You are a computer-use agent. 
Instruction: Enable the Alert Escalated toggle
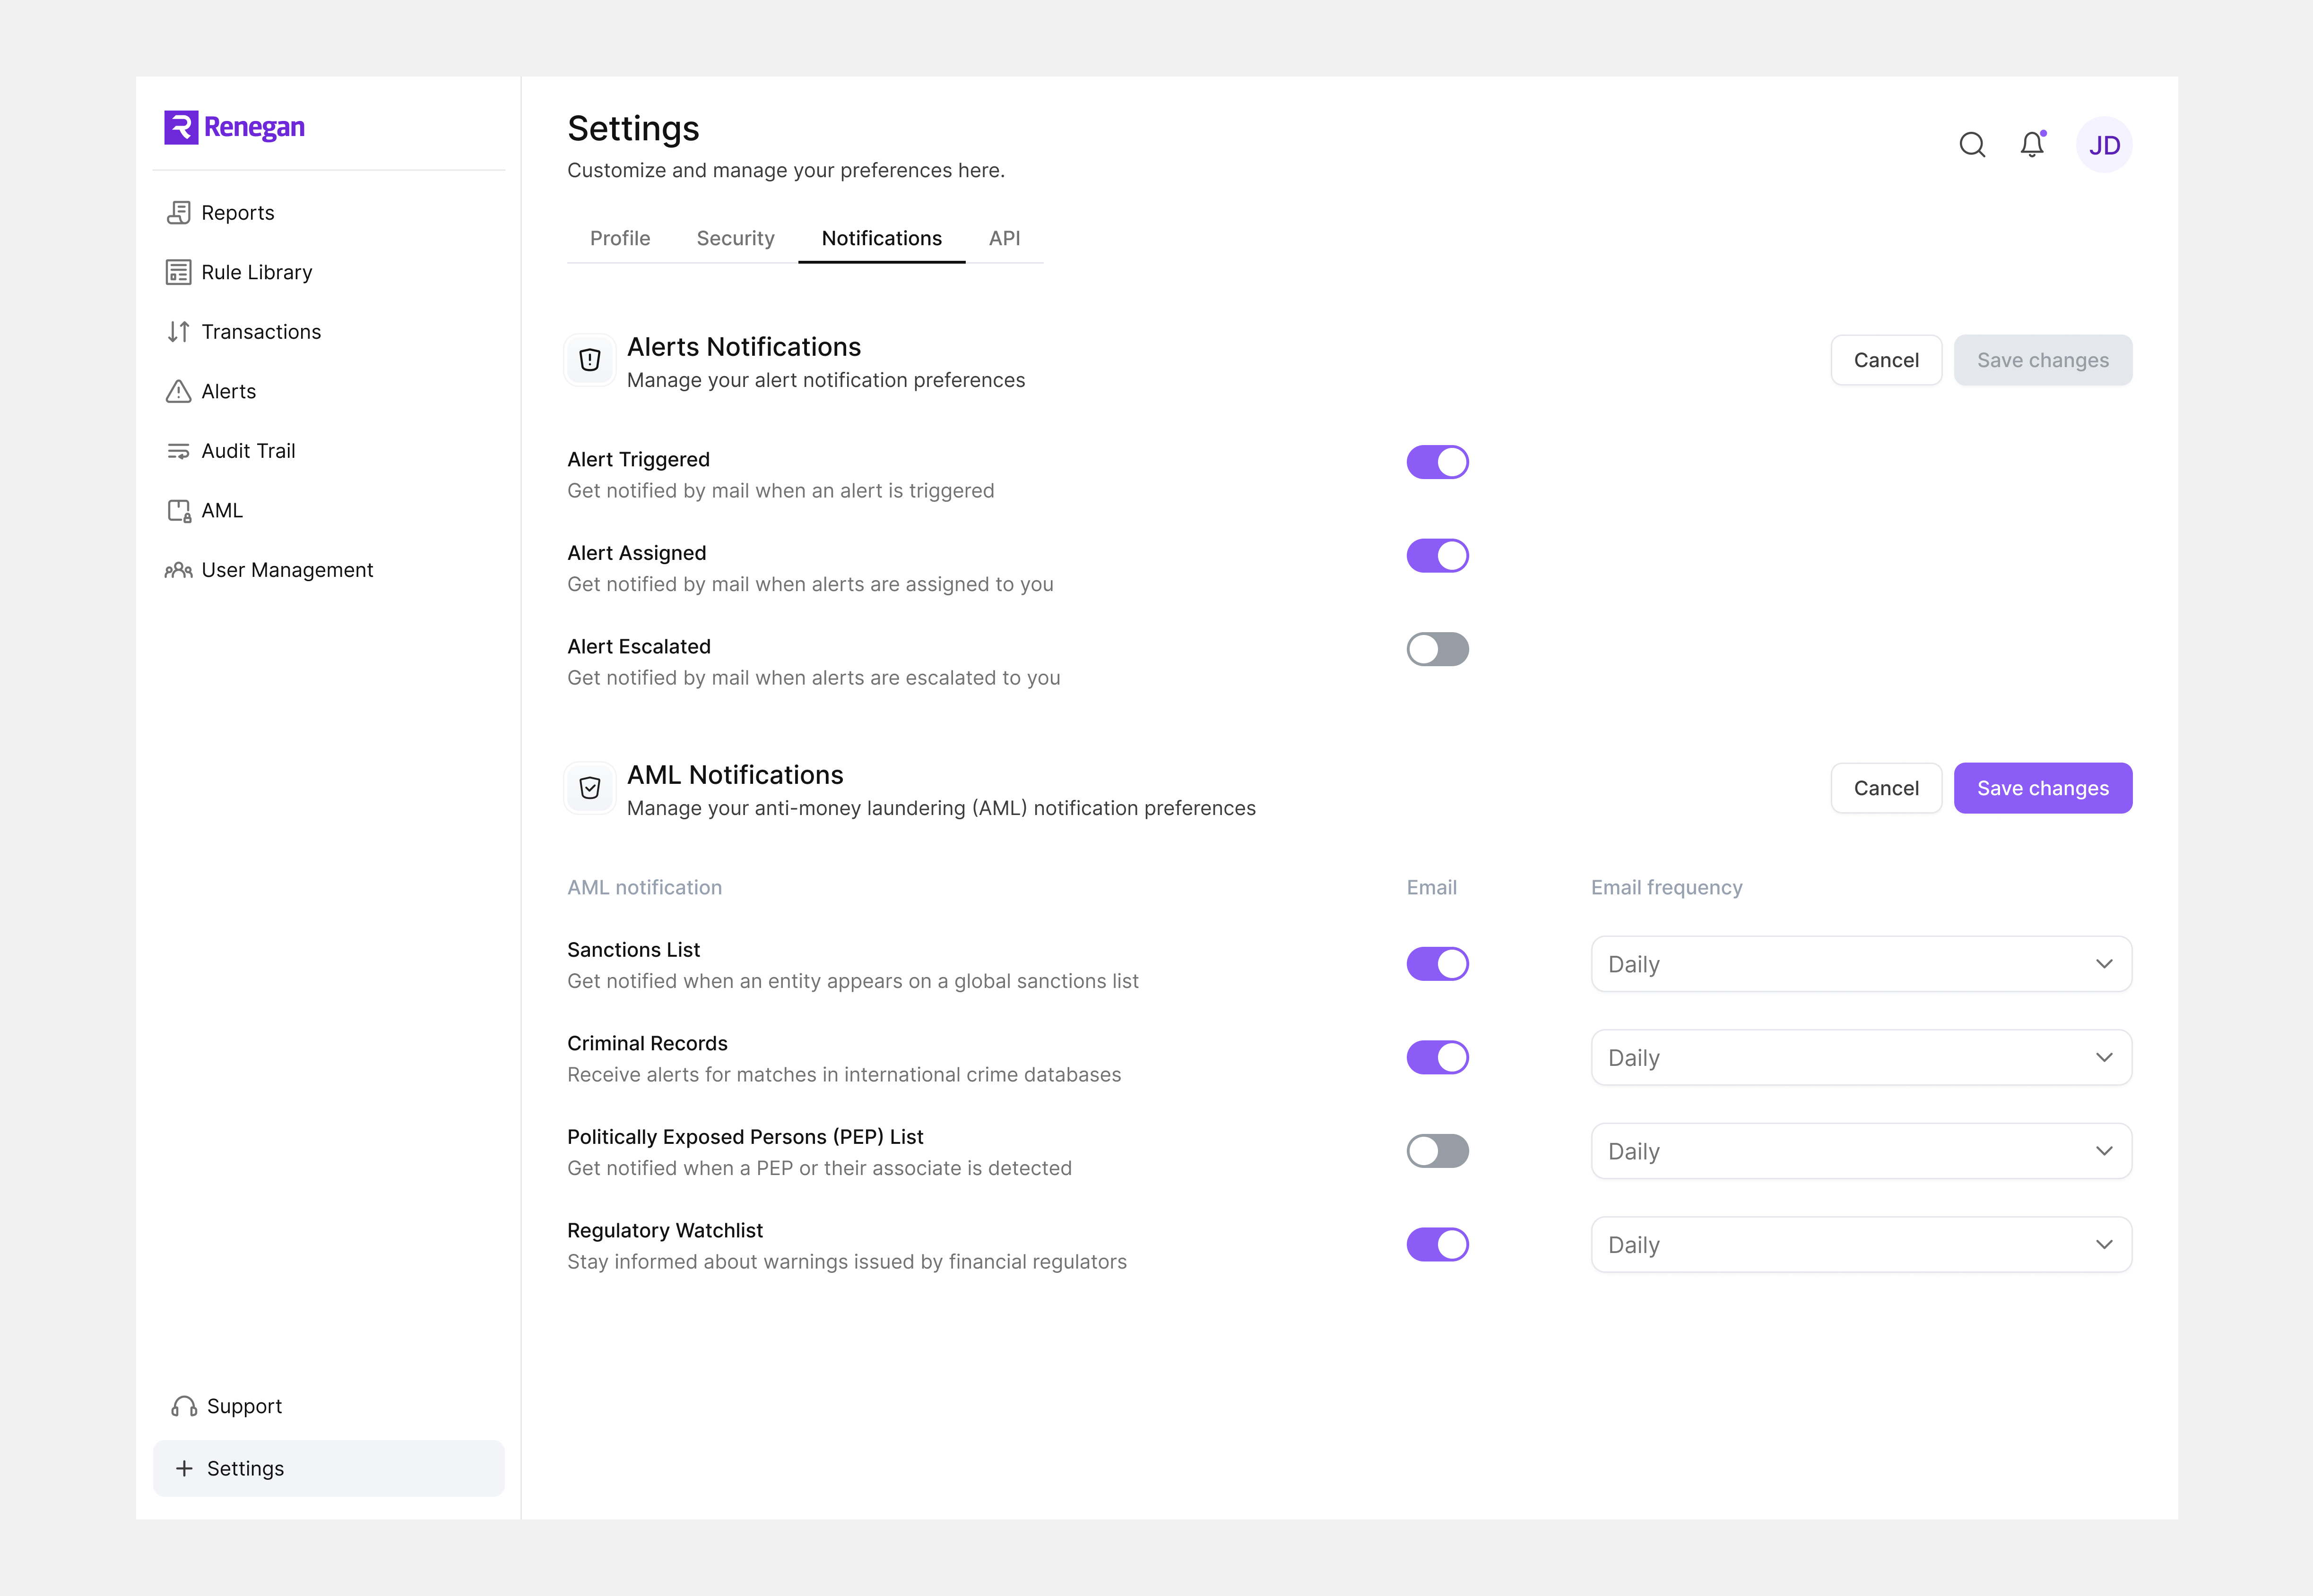tap(1438, 649)
